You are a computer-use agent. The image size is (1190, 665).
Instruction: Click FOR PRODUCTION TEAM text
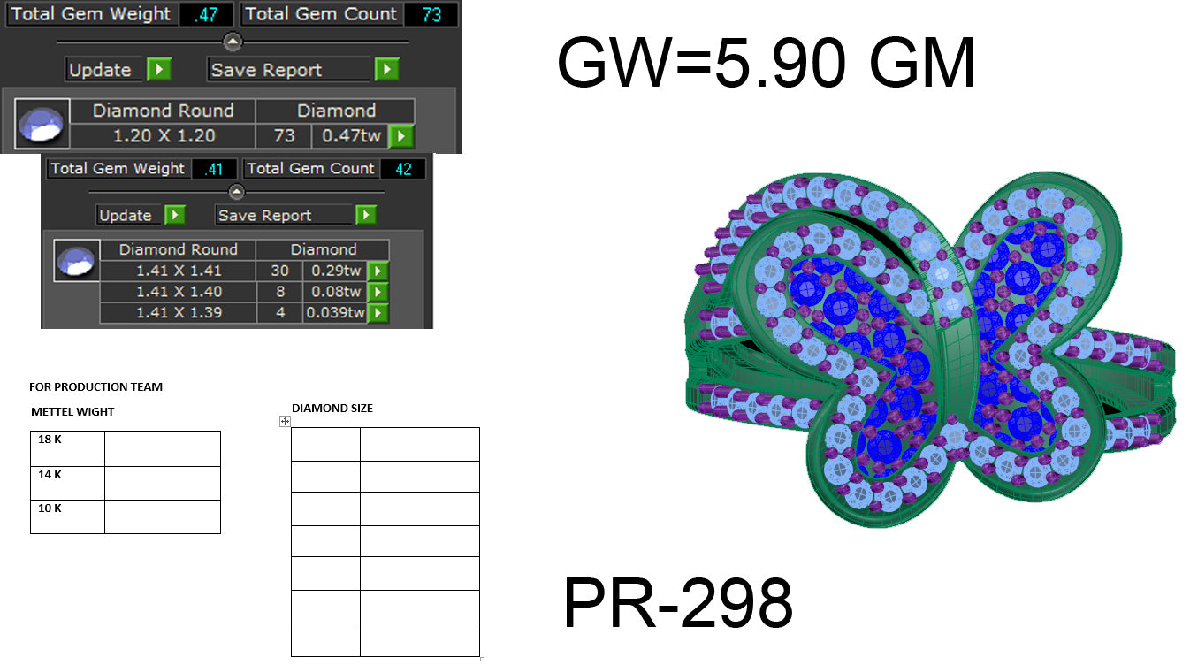(95, 387)
